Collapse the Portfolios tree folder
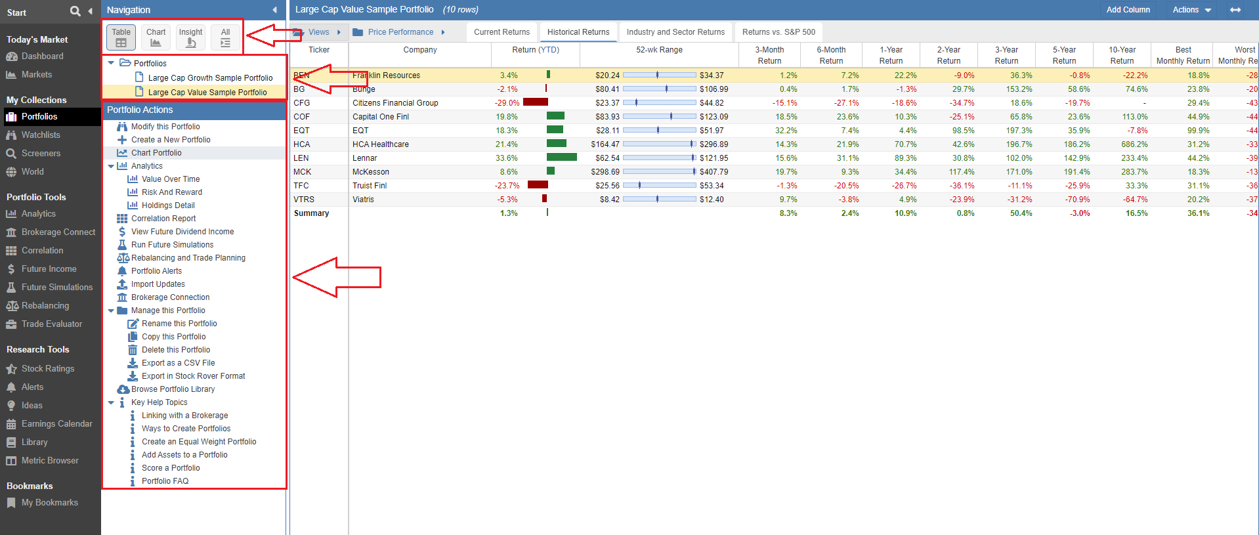Image resolution: width=1259 pixels, height=535 pixels. pos(111,63)
